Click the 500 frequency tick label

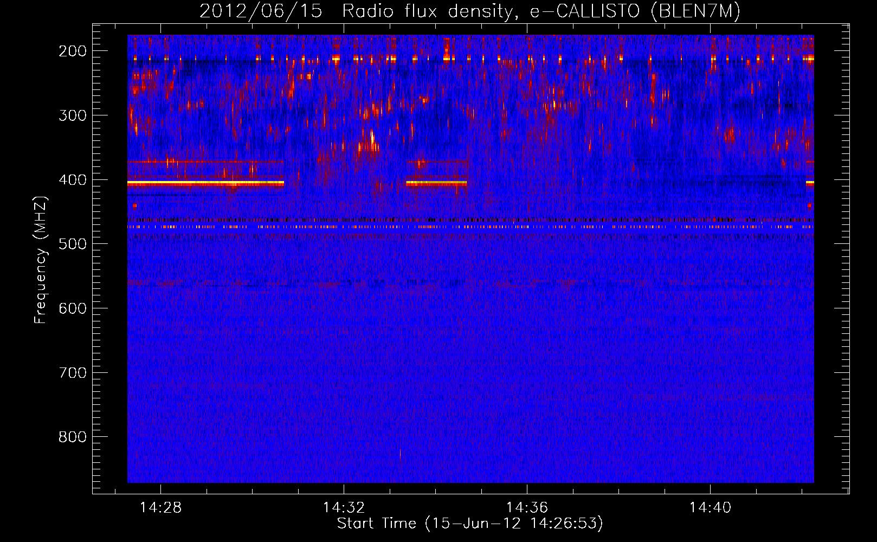pyautogui.click(x=73, y=244)
